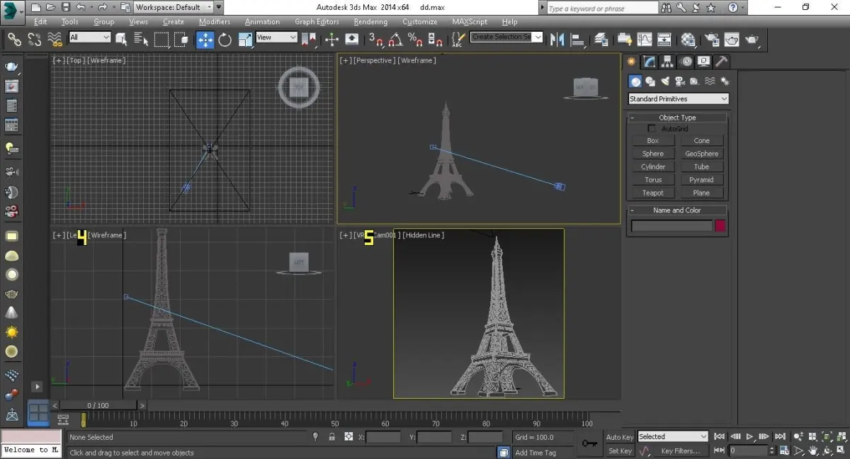This screenshot has width=850, height=459.
Task: Activate the Select and Rotate tool
Action: pos(225,39)
